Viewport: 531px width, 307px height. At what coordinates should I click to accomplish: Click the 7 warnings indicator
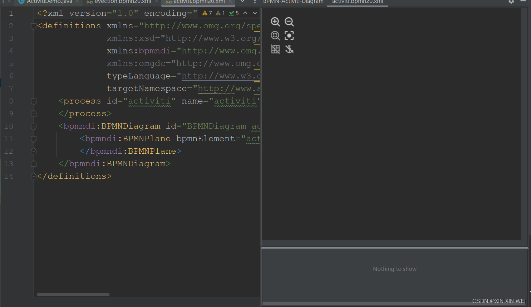tap(207, 13)
